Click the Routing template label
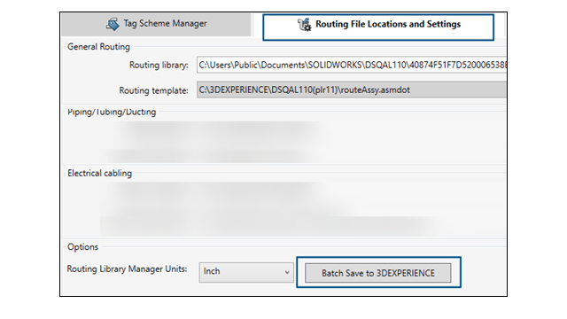Screen dimensions: 567x319 [153, 90]
